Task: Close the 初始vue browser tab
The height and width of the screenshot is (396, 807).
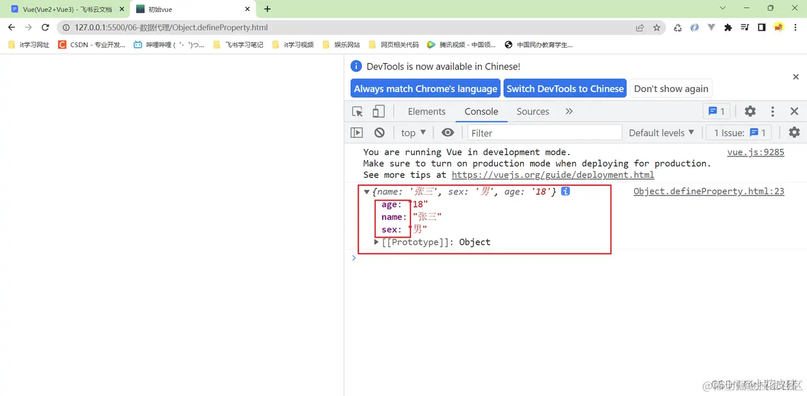Action: tap(247, 9)
